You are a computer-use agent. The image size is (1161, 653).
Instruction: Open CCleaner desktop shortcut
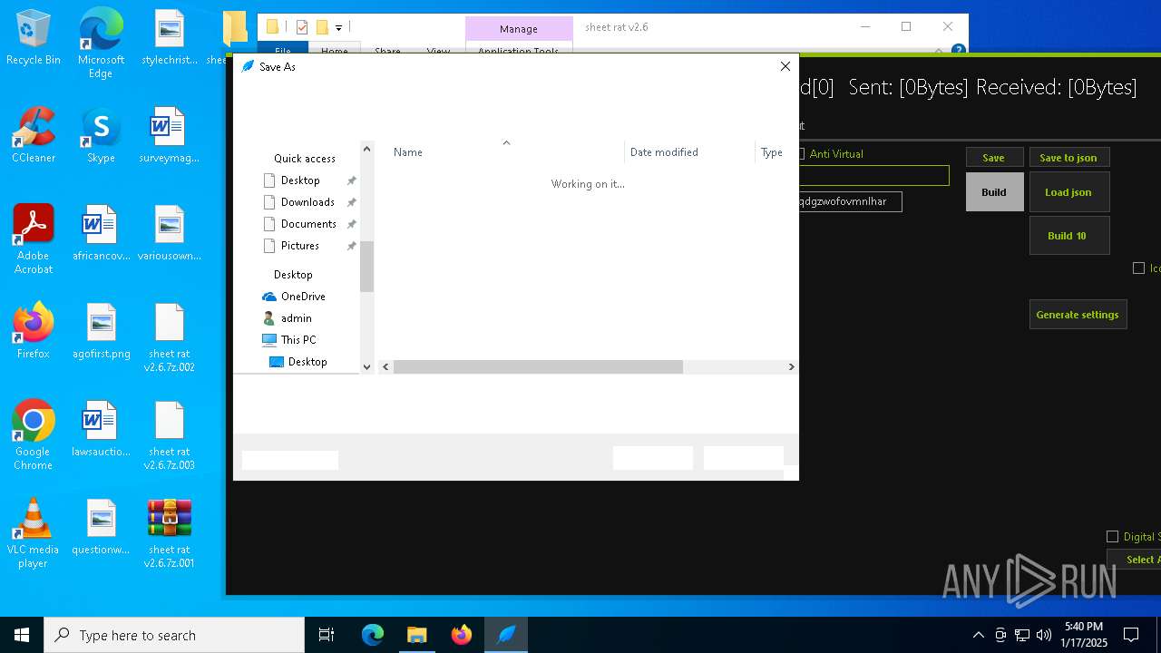(x=34, y=135)
